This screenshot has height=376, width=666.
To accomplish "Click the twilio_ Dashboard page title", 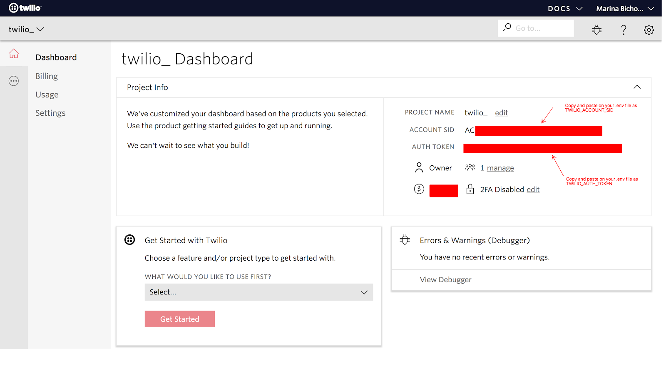I will pos(187,59).
